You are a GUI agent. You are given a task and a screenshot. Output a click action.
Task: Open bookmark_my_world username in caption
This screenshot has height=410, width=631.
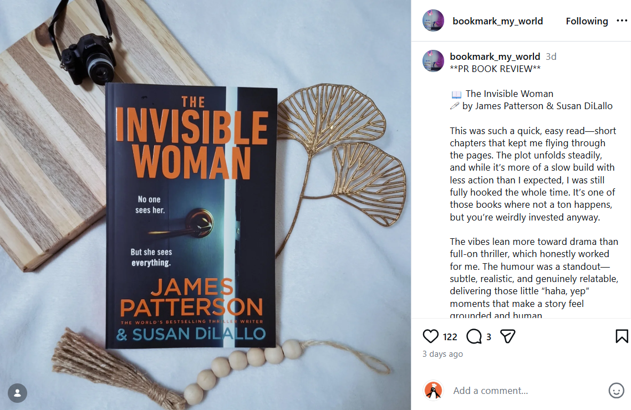coord(495,57)
